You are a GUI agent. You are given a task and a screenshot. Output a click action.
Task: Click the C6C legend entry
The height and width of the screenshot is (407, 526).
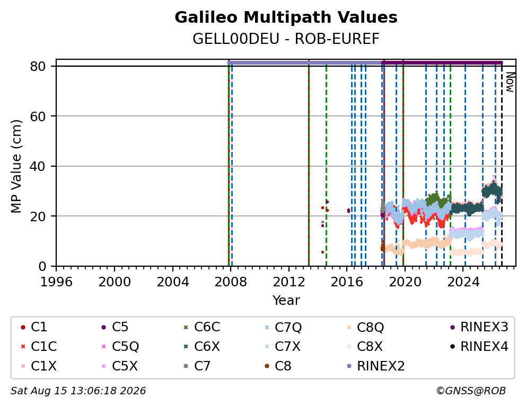coord(201,327)
